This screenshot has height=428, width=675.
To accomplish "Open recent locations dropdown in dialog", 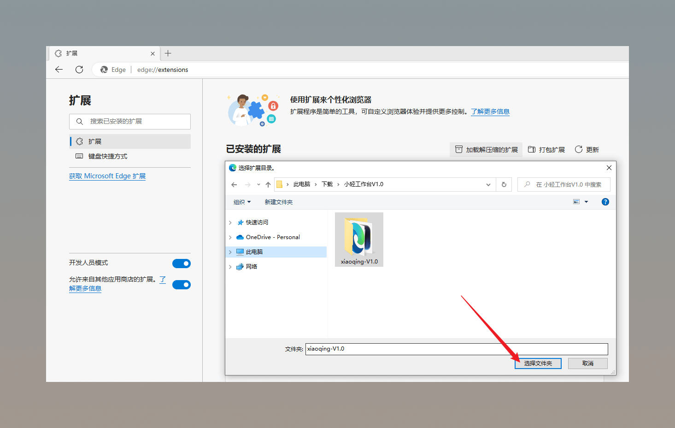I will pyautogui.click(x=258, y=185).
